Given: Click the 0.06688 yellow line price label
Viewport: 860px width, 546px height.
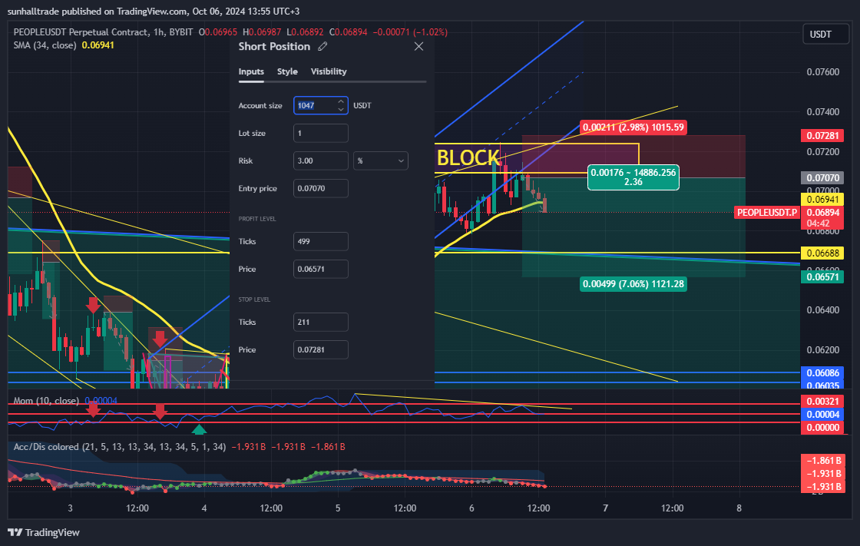Looking at the screenshot, I should (822, 253).
